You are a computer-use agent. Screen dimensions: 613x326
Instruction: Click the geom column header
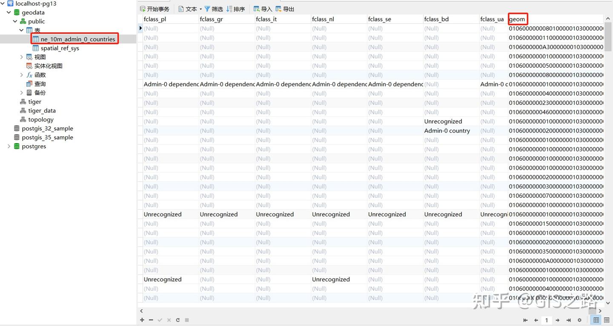point(518,19)
